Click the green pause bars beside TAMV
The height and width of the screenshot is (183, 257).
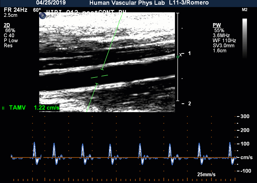[x=3, y=108]
